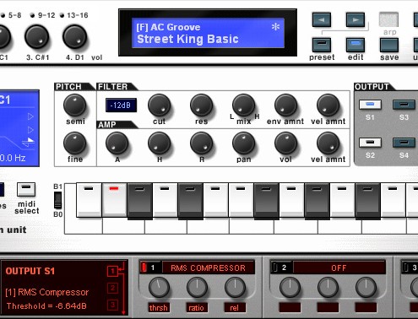Click the amp pan knob

(243, 143)
